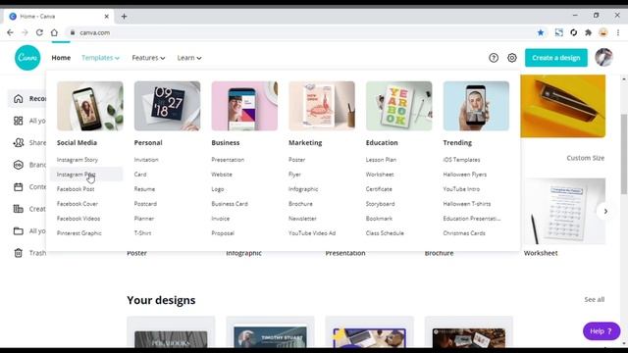
Task: Open the Features dropdown menu
Action: point(148,58)
